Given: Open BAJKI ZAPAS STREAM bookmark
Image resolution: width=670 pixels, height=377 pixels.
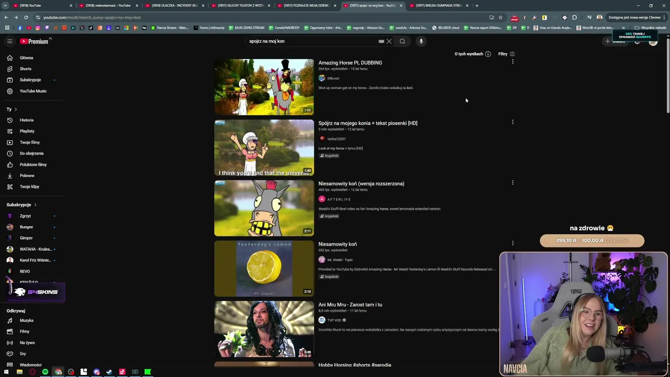Looking at the screenshot, I should [x=247, y=28].
